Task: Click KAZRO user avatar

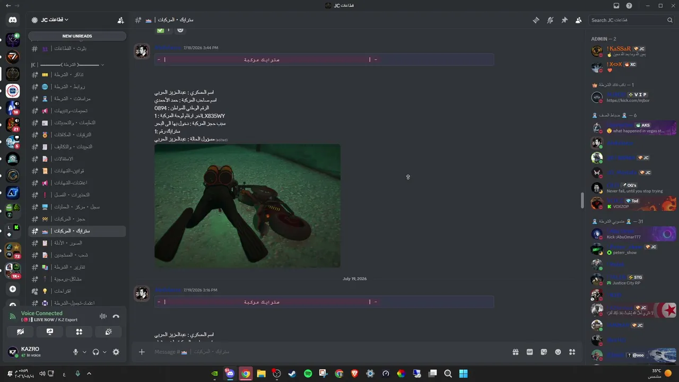Action: pos(13,352)
